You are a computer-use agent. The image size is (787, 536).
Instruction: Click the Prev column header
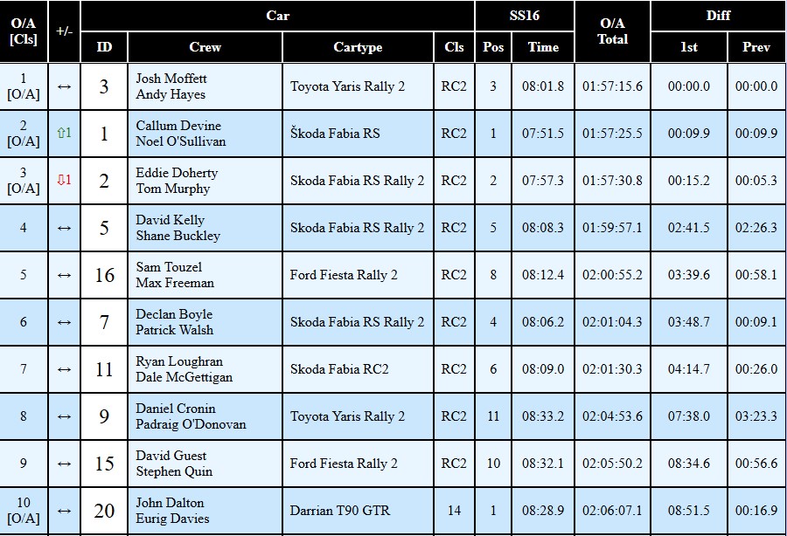(756, 47)
